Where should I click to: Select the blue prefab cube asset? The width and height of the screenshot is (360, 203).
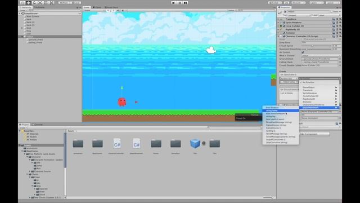(195, 146)
